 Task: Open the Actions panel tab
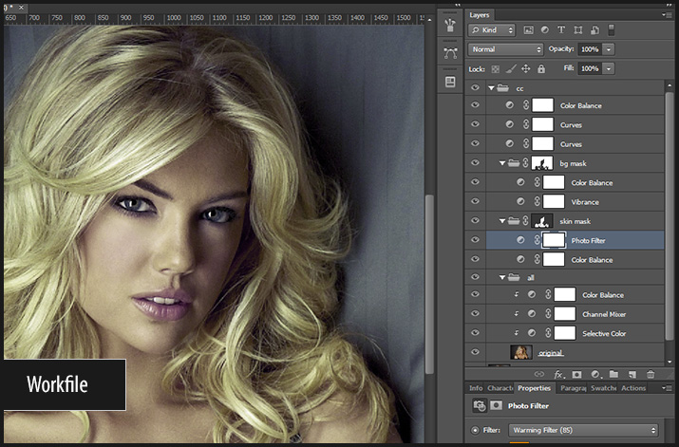pyautogui.click(x=633, y=388)
